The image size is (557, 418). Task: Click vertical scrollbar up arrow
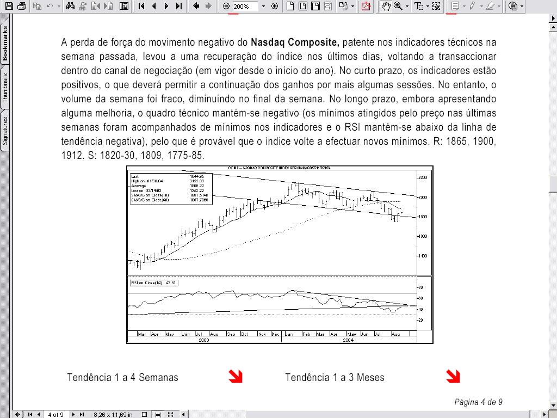[x=553, y=27]
